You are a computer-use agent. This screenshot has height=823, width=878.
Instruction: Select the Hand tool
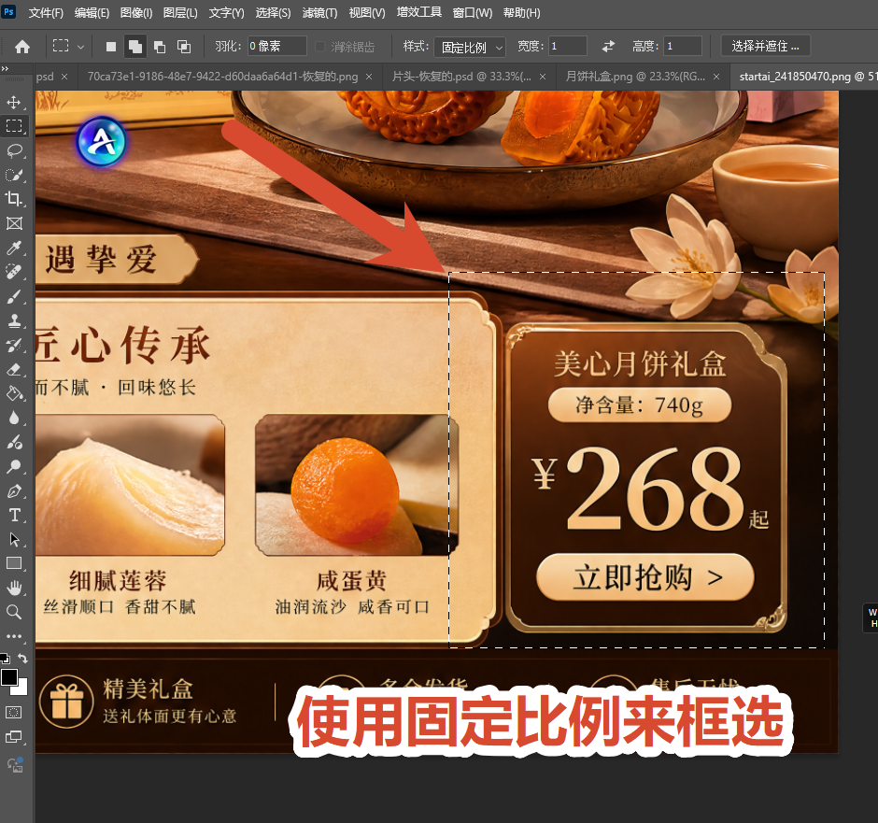[14, 588]
